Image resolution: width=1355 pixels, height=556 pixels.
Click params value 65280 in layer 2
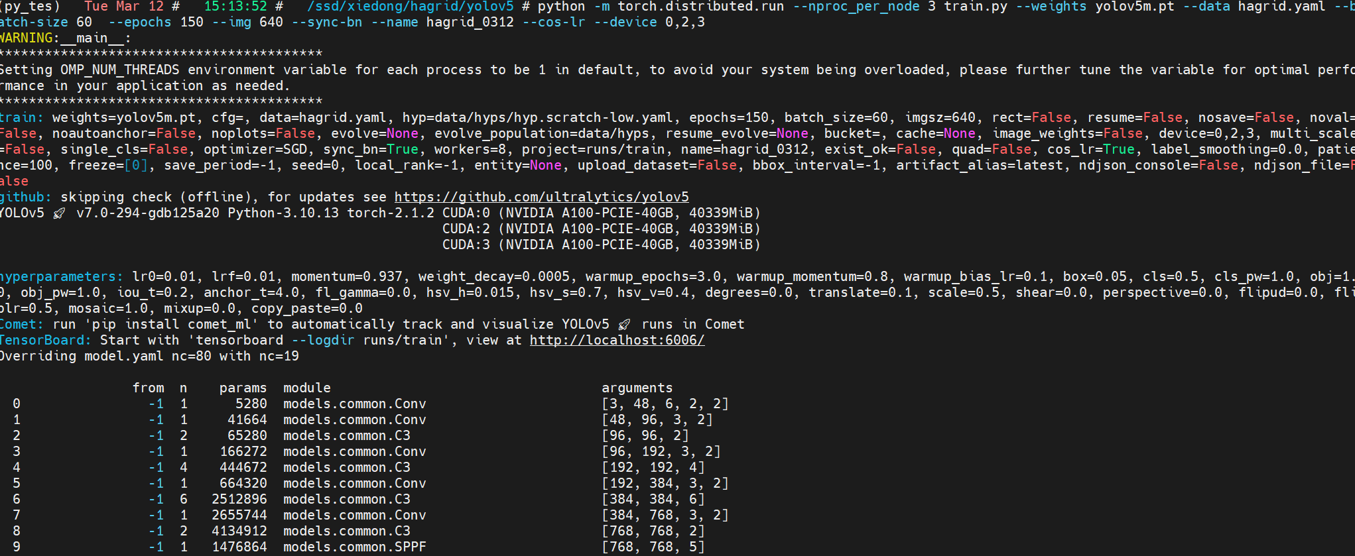pyautogui.click(x=247, y=435)
